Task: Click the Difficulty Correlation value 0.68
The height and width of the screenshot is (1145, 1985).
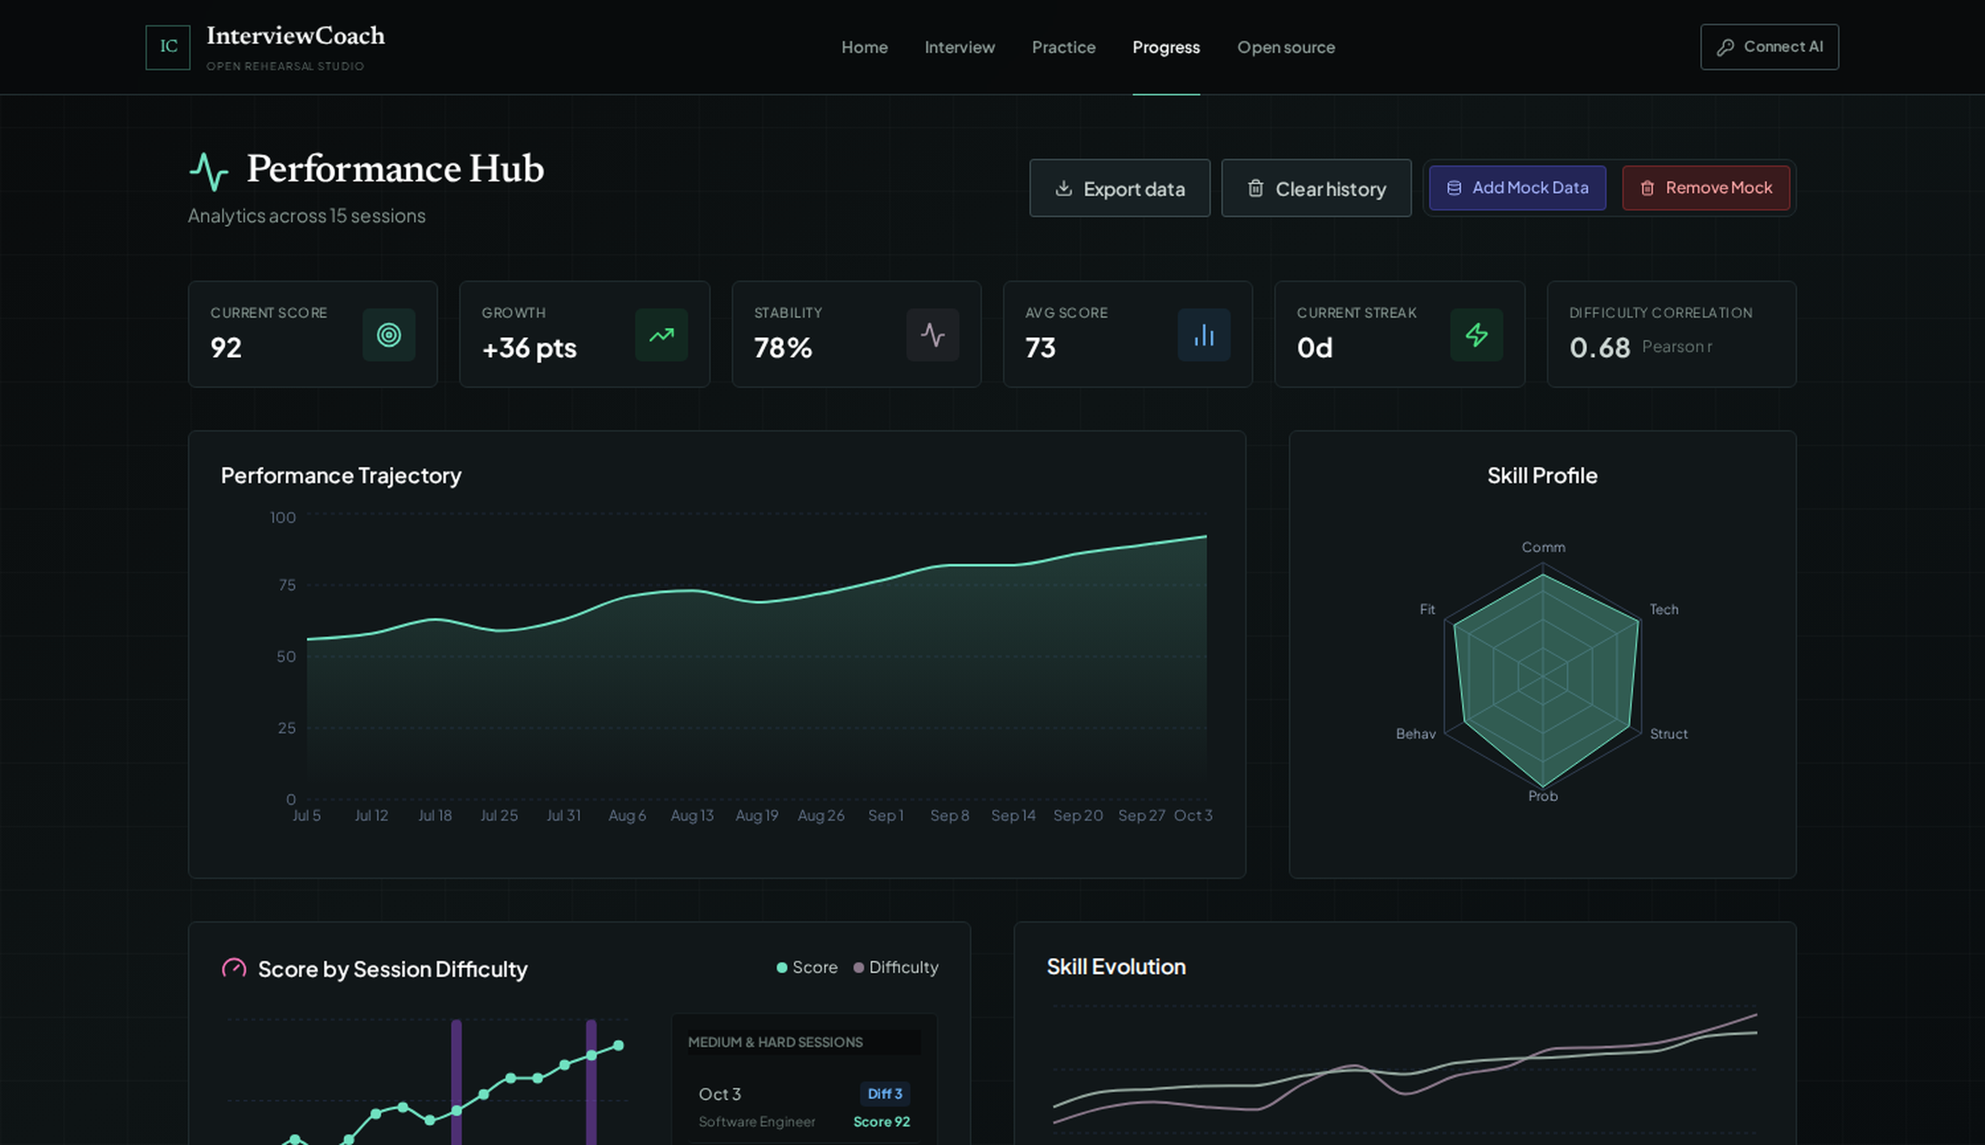Action: click(x=1599, y=348)
